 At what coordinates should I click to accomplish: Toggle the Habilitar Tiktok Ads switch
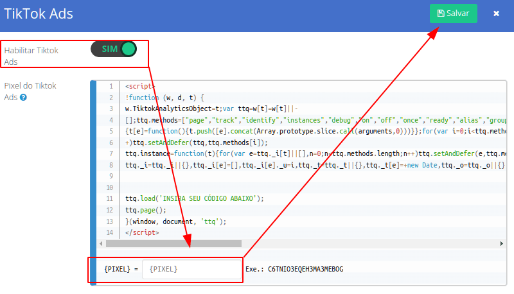pos(114,49)
